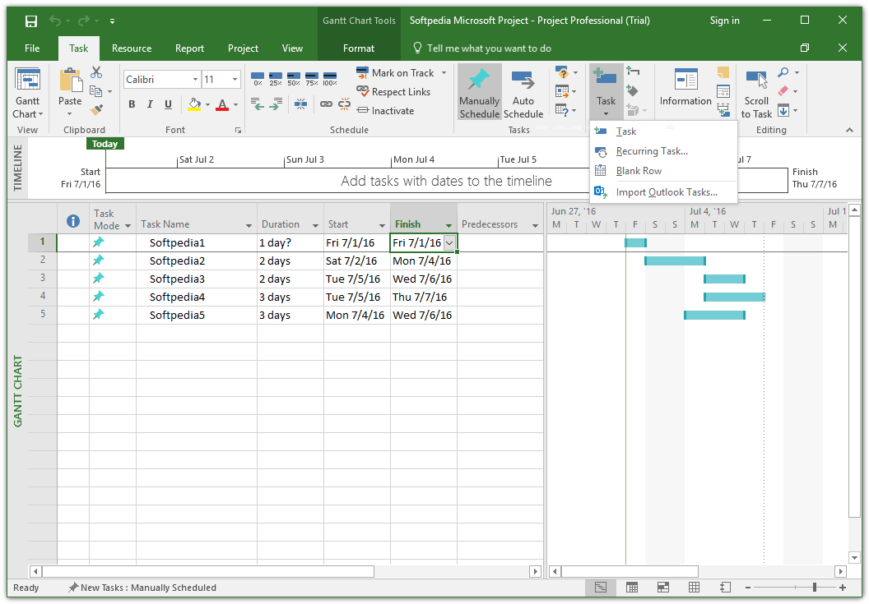Choose Import Outlook Tasks... from the menu
Image resolution: width=869 pixels, height=604 pixels.
tap(663, 192)
